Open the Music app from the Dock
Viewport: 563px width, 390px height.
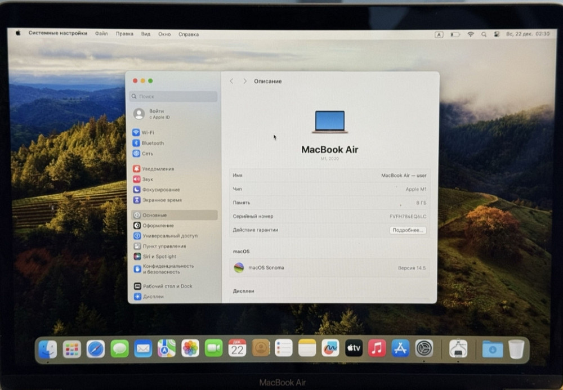[x=378, y=349]
